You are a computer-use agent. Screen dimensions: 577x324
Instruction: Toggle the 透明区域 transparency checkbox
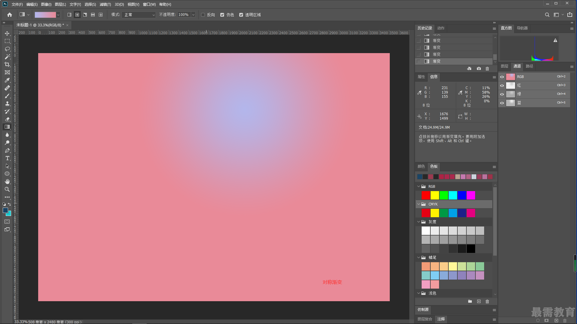click(241, 15)
